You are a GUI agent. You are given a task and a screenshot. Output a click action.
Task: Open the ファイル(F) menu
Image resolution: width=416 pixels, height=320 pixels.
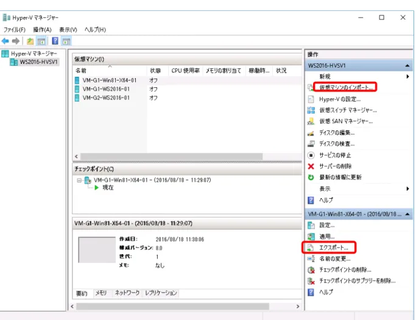point(15,29)
